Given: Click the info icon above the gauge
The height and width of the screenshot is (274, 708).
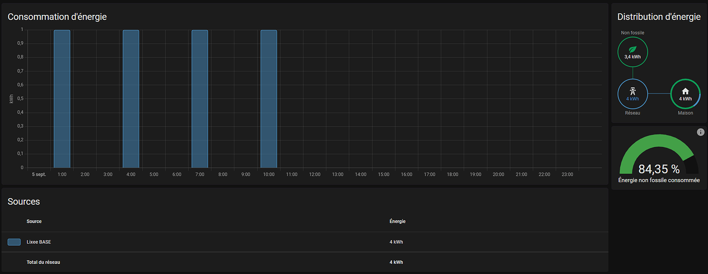Looking at the screenshot, I should 701,132.
